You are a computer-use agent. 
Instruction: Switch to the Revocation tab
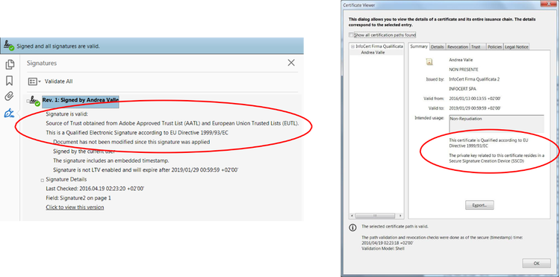(x=458, y=47)
